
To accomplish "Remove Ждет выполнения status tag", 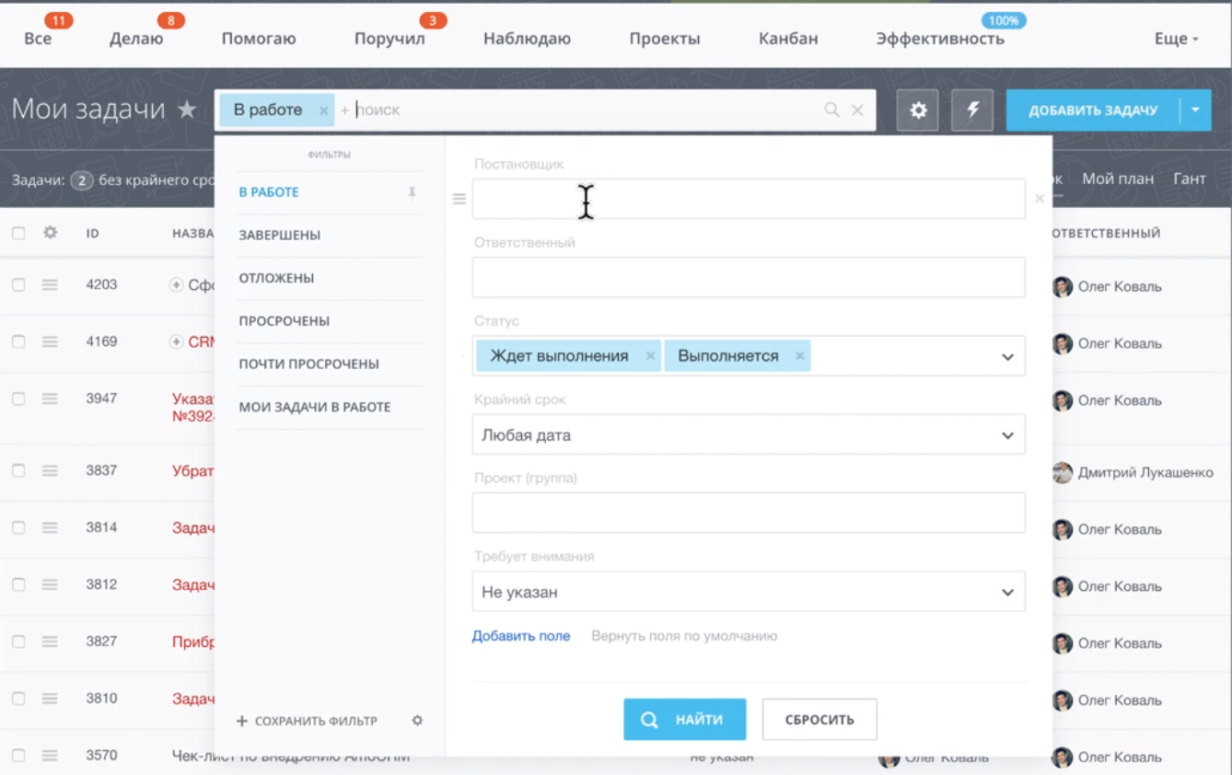I will (x=650, y=356).
